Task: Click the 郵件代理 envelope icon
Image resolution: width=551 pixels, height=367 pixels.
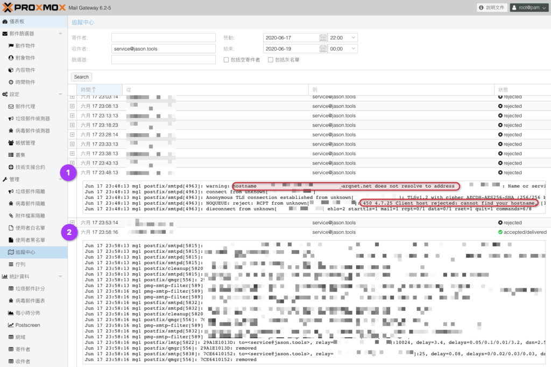Action: coord(11,106)
